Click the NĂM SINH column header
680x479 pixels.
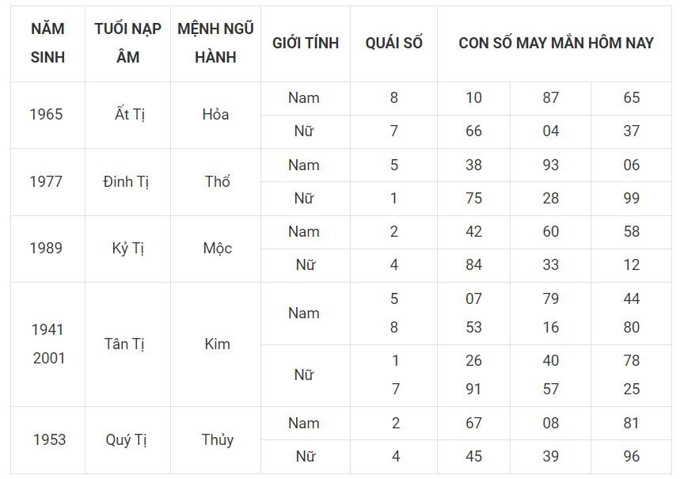tap(47, 43)
